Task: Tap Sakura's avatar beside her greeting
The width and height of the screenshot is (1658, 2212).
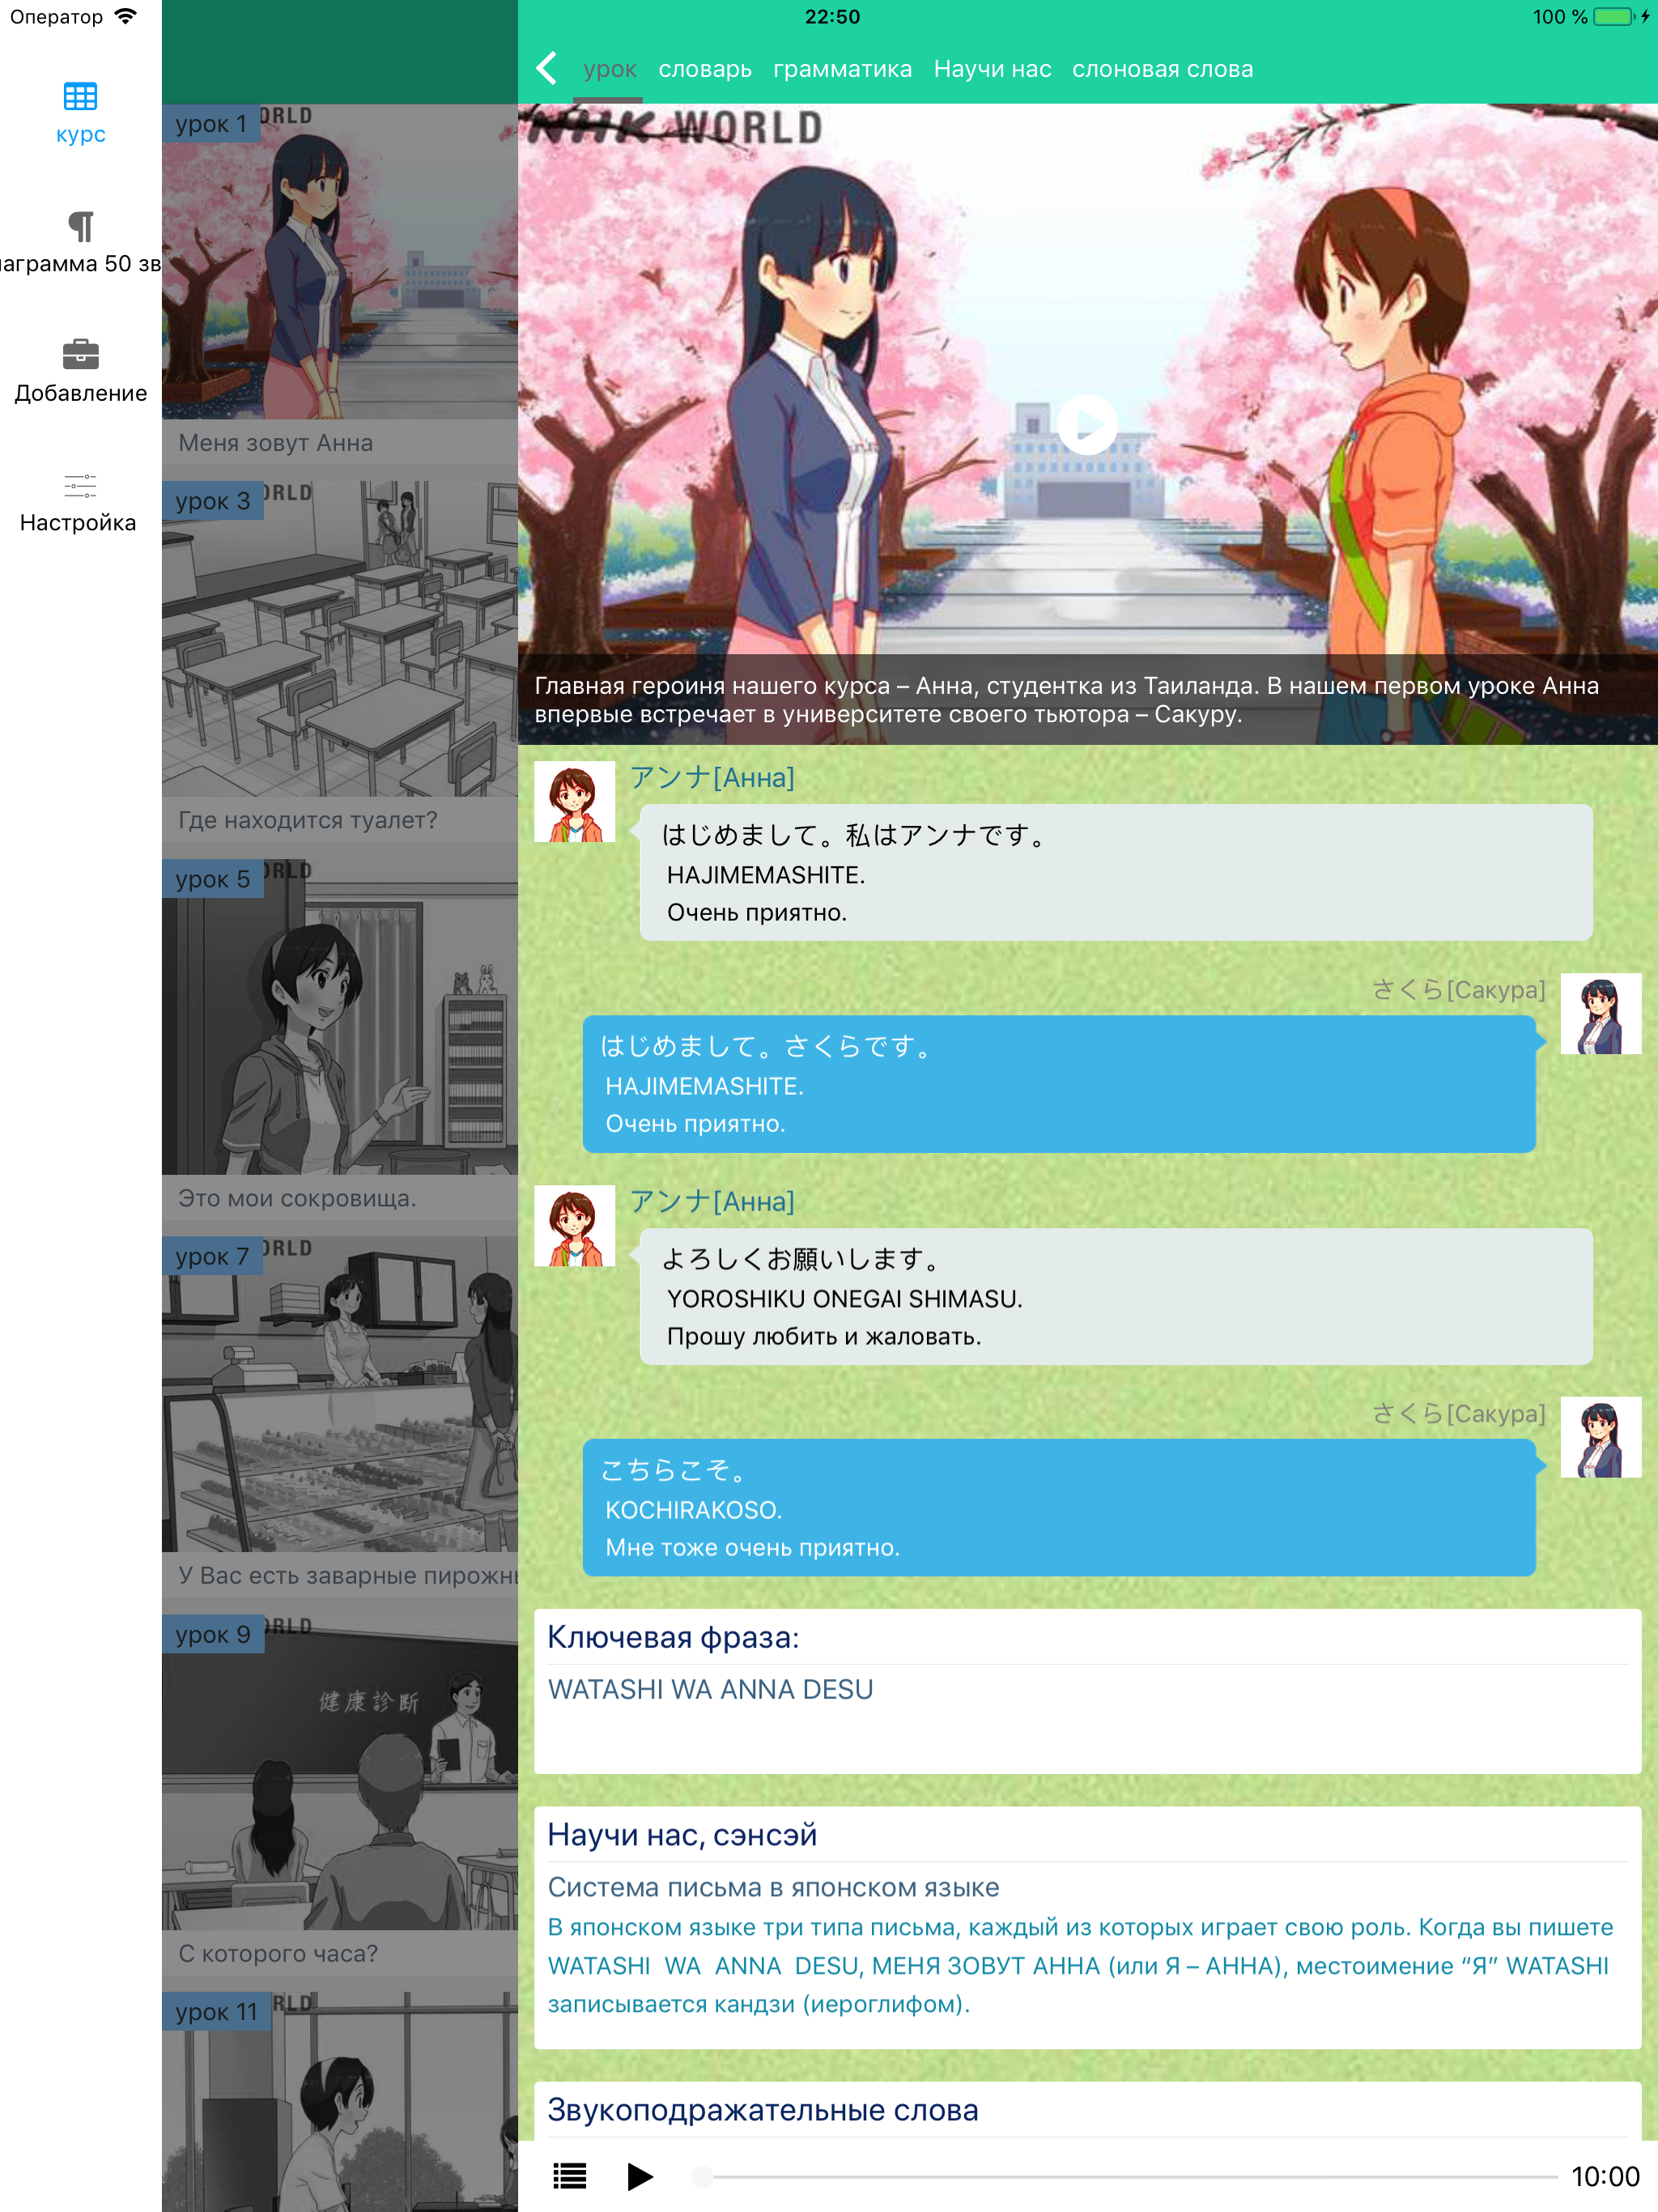Action: pos(1600,1013)
